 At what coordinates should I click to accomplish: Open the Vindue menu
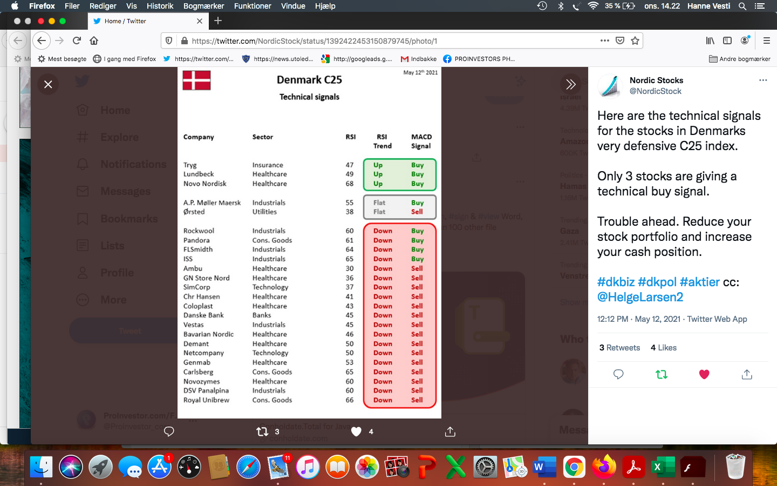(x=293, y=6)
